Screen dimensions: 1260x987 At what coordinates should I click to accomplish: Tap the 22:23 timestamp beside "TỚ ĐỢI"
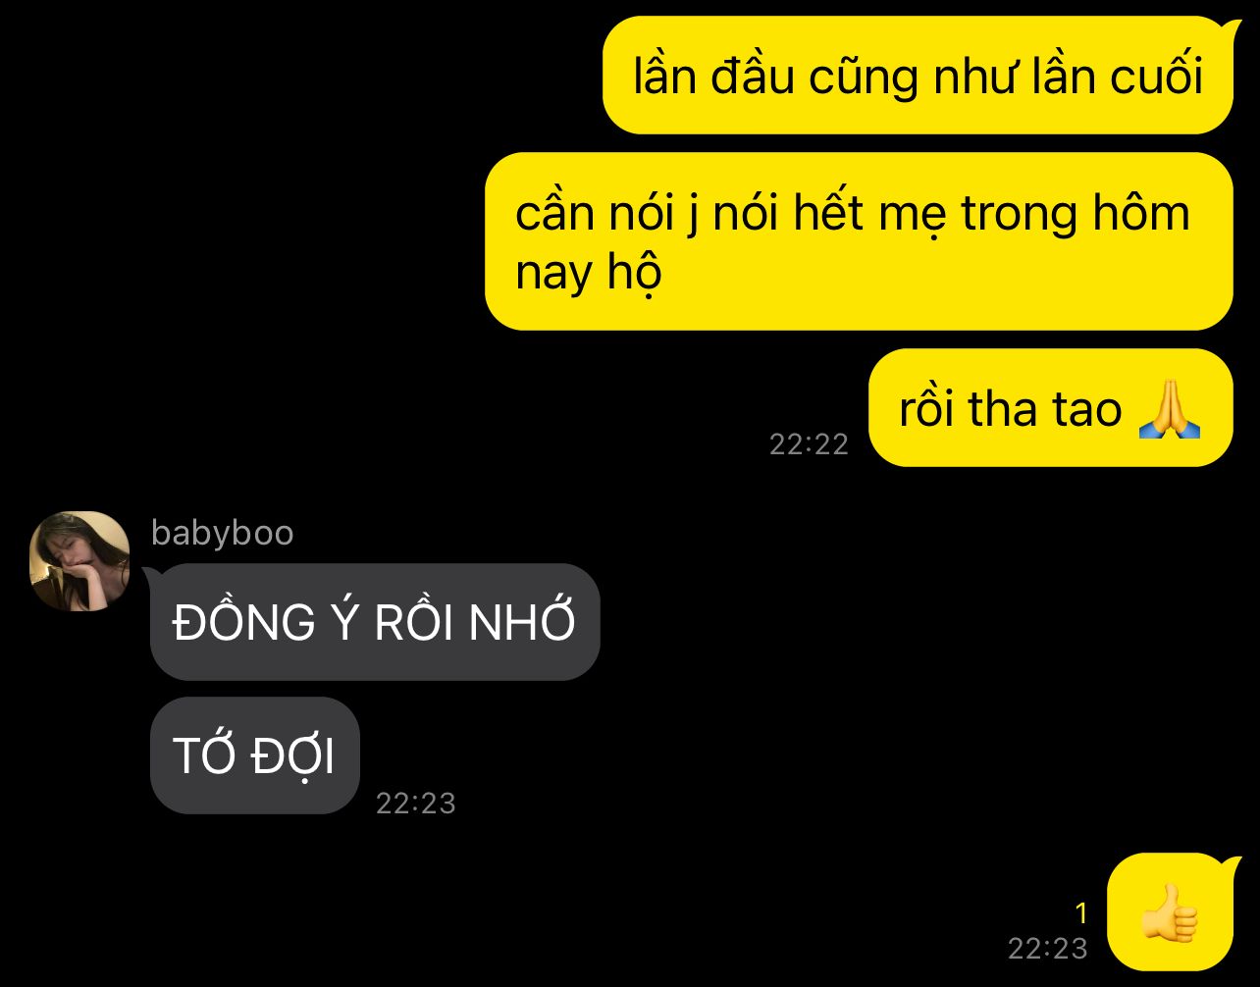point(416,804)
